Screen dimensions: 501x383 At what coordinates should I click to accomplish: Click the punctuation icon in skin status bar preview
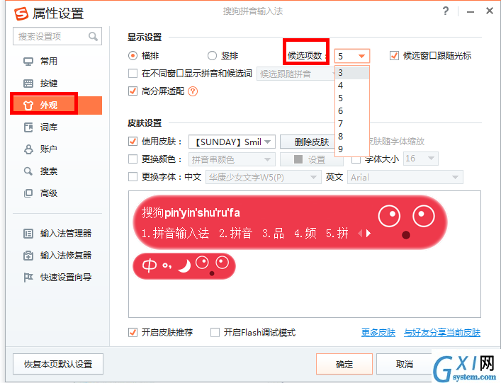click(167, 265)
